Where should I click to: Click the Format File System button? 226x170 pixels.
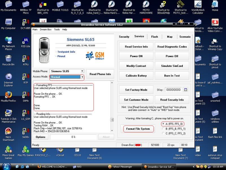(138, 129)
